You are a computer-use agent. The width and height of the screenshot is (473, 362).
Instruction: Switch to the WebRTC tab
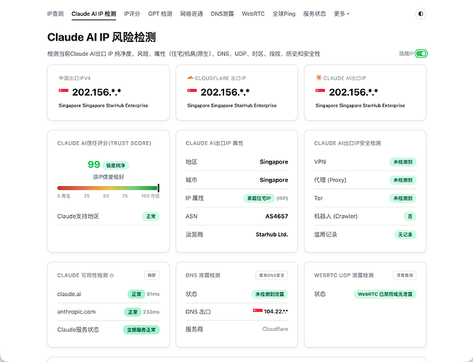point(253,14)
